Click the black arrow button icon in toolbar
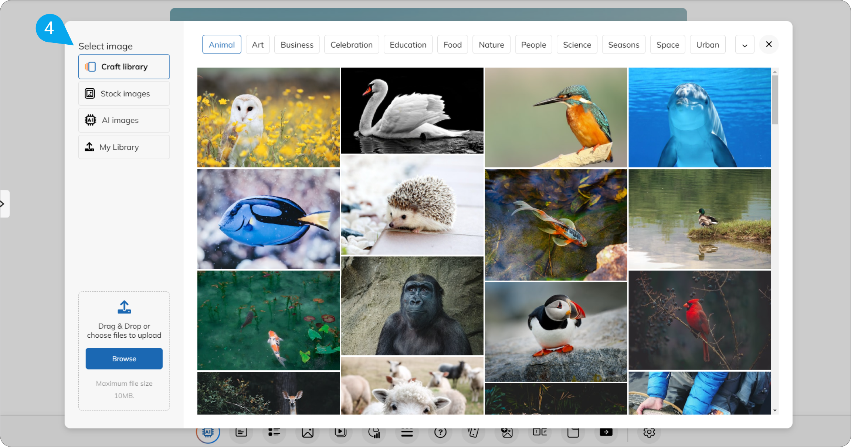This screenshot has height=447, width=851. (606, 432)
